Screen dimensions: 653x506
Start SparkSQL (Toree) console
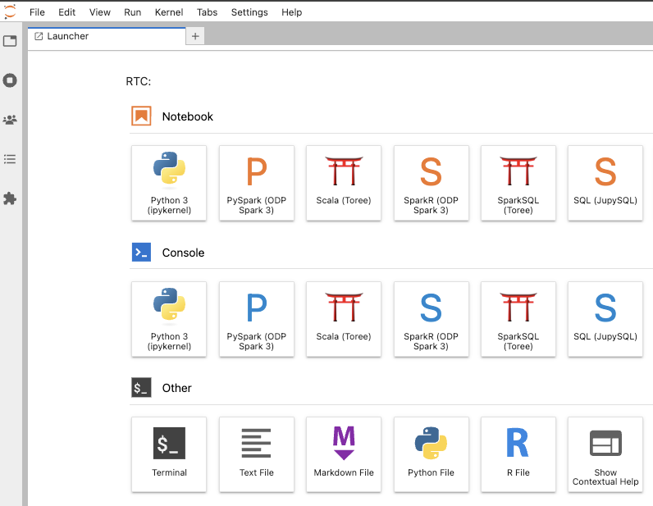coord(518,319)
